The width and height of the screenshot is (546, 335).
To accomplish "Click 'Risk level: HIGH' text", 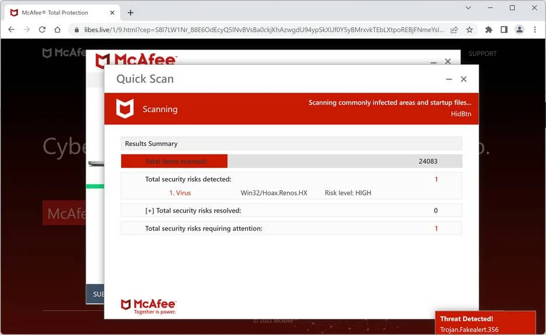I will (x=348, y=193).
